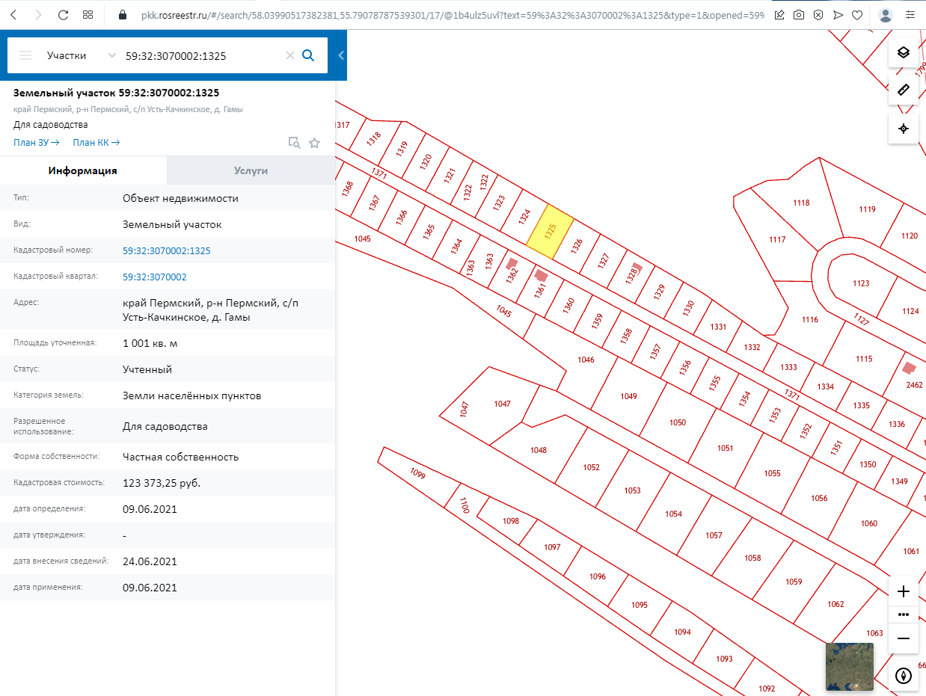Image resolution: width=926 pixels, height=696 pixels.
Task: Switch to the Услуги tab
Action: [x=251, y=170]
